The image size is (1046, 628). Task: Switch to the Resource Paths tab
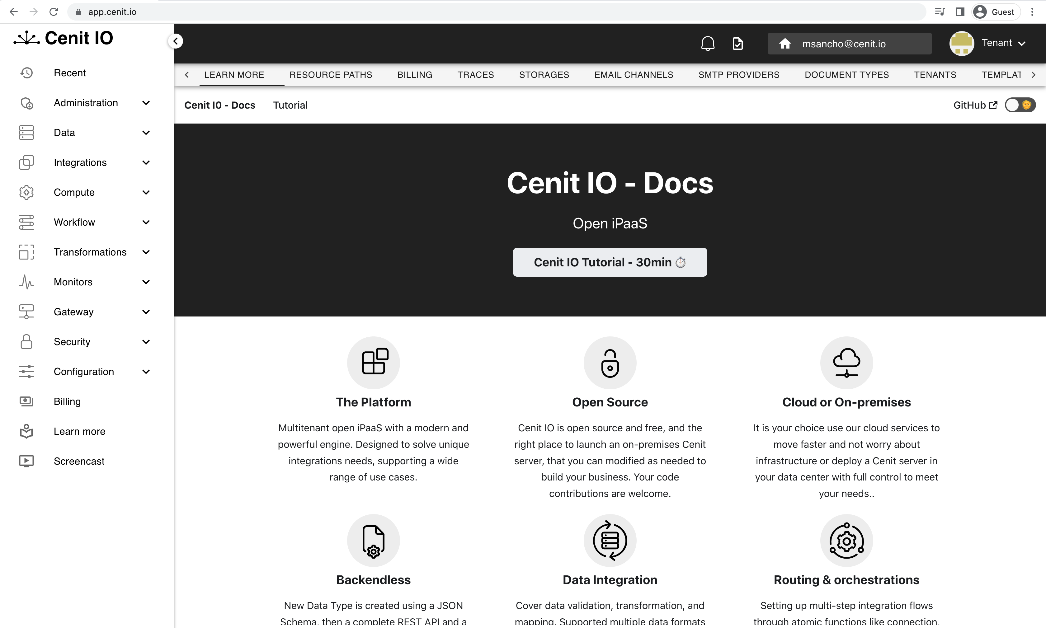pos(331,75)
